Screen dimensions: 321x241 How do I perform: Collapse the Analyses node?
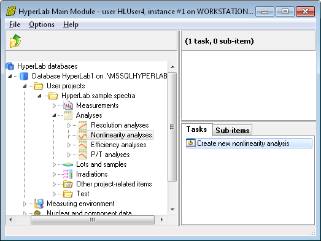(x=54, y=115)
